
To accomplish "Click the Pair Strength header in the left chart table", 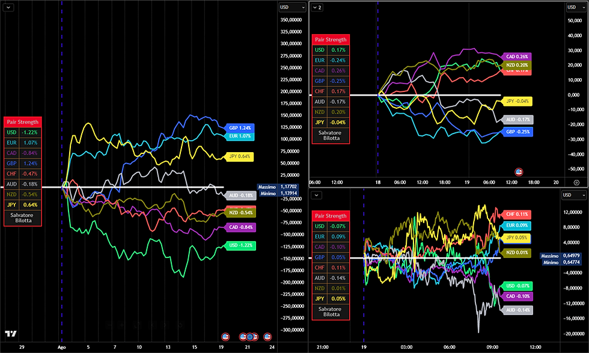I will pyautogui.click(x=23, y=122).
